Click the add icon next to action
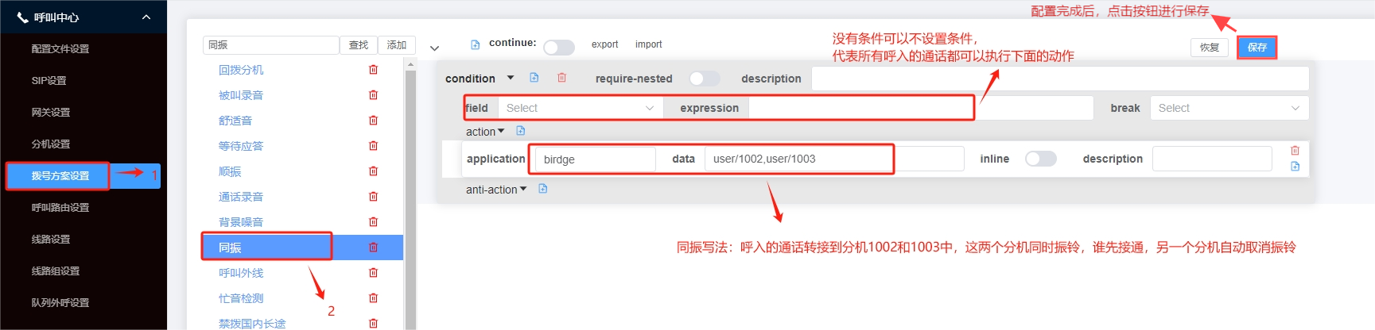1375x330 pixels. point(521,131)
